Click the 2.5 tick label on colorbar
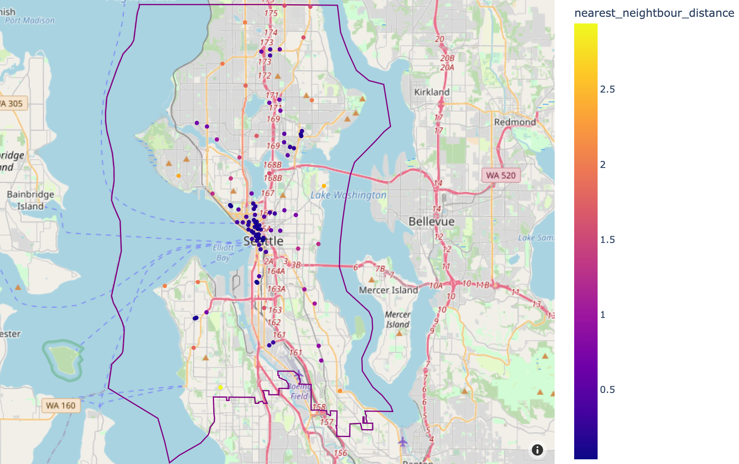 point(607,89)
